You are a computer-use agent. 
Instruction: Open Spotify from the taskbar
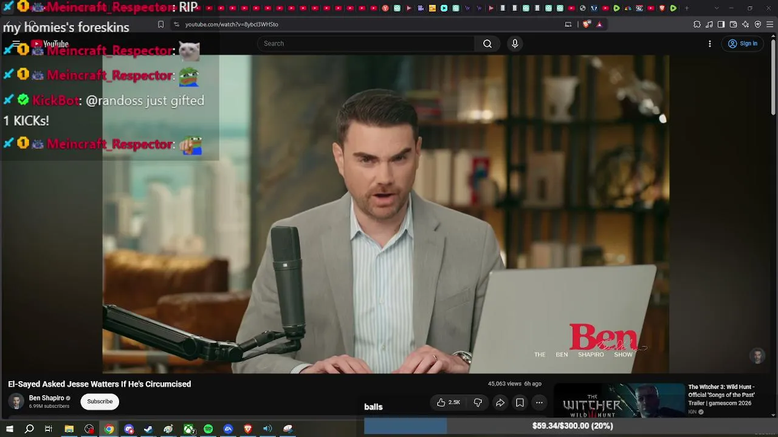(208, 429)
